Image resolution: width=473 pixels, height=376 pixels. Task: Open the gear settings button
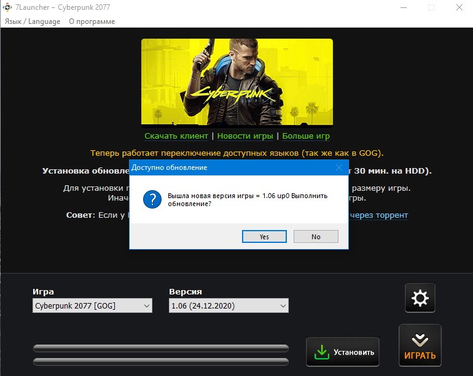point(420,298)
